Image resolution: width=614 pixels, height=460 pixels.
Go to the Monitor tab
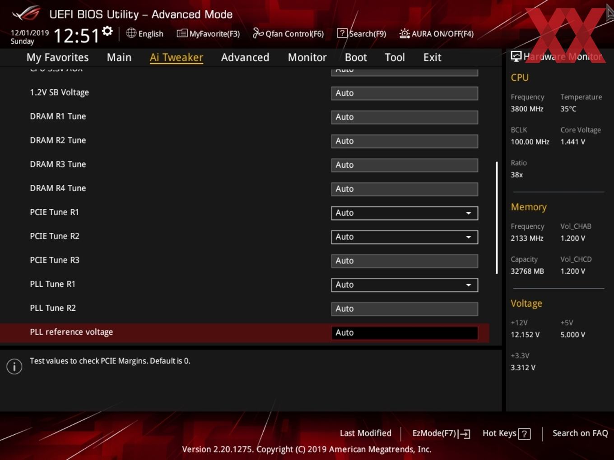tap(307, 57)
